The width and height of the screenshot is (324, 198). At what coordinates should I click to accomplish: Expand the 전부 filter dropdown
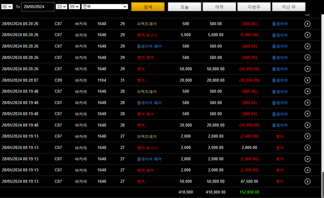point(104,7)
